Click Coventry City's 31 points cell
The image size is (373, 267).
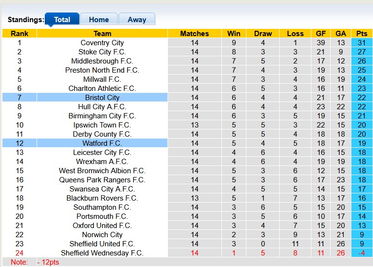tap(361, 43)
